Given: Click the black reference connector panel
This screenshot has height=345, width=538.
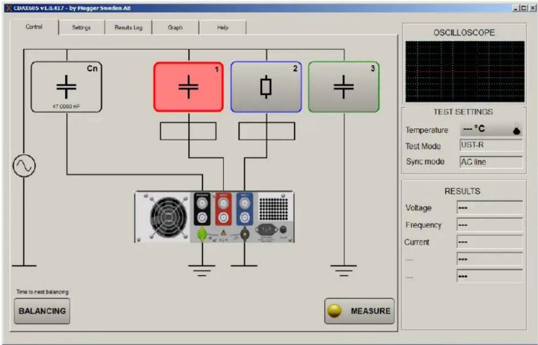Looking at the screenshot, I should tap(202, 209).
